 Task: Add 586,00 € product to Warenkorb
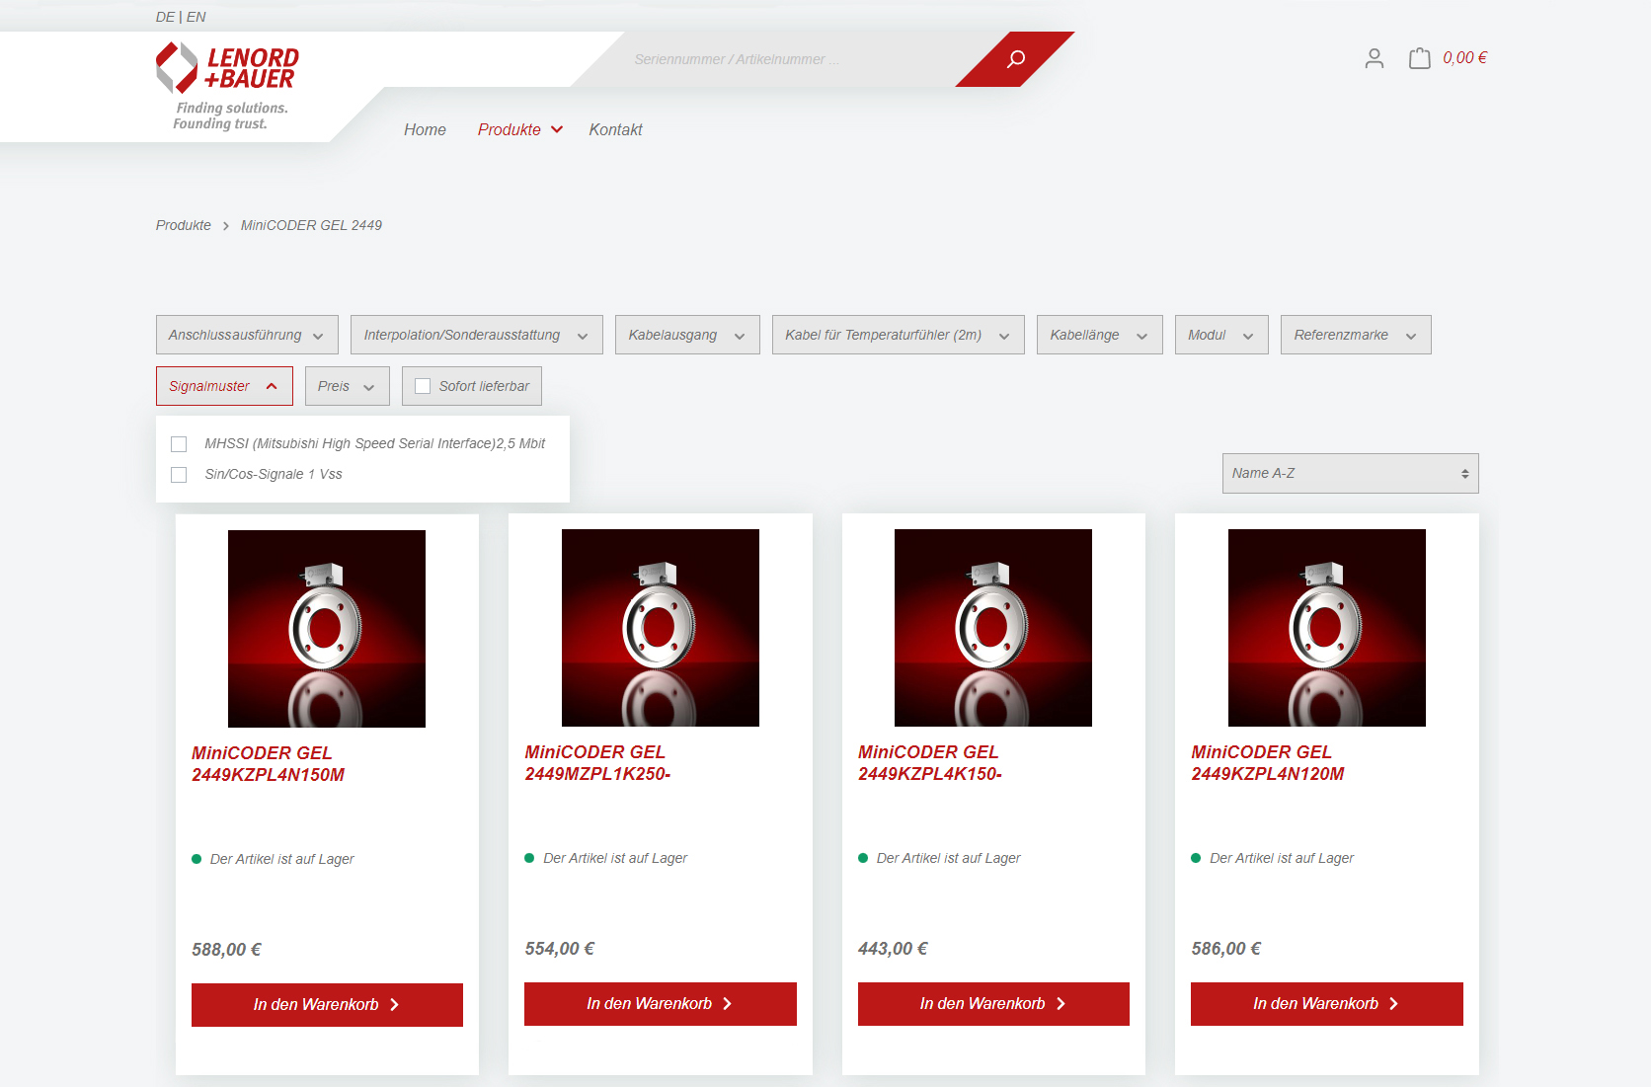(x=1327, y=1004)
